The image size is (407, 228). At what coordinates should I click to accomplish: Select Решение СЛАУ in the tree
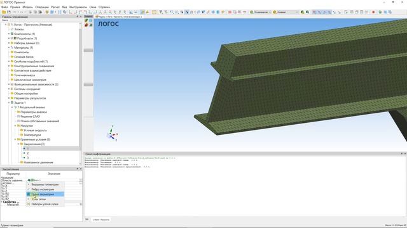31,117
